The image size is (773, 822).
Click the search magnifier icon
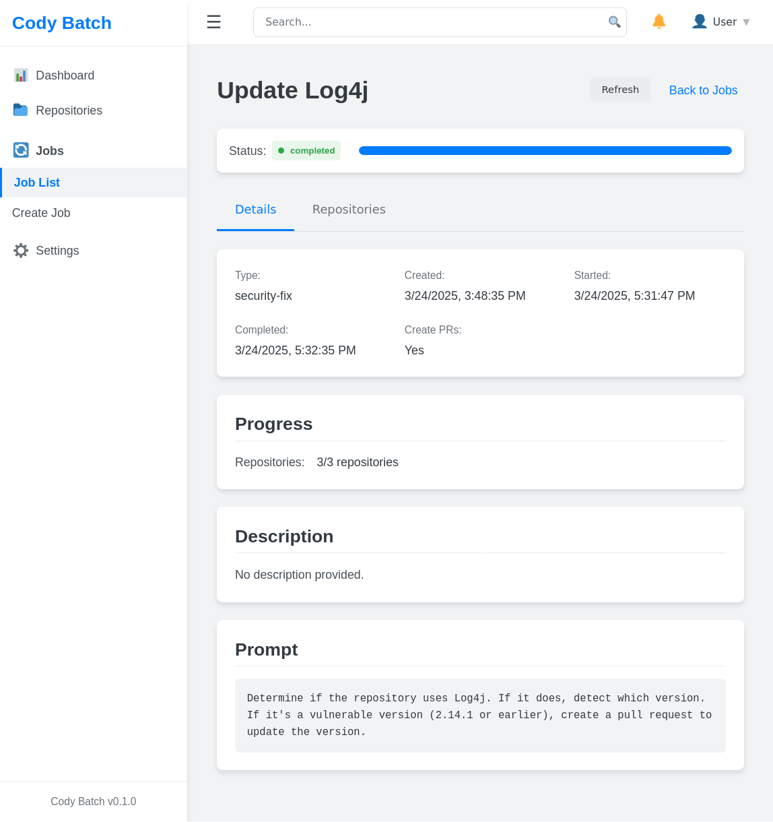coord(614,22)
